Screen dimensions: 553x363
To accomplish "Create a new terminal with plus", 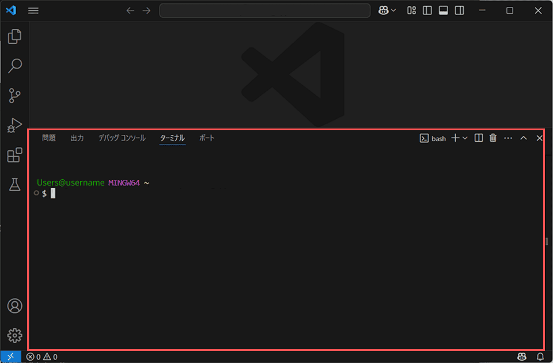I will click(455, 138).
